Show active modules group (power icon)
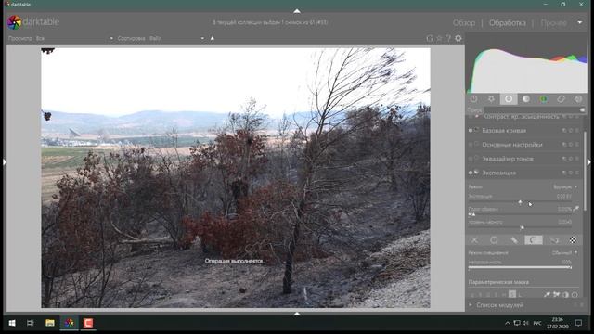This screenshot has height=334, width=594. (x=474, y=99)
